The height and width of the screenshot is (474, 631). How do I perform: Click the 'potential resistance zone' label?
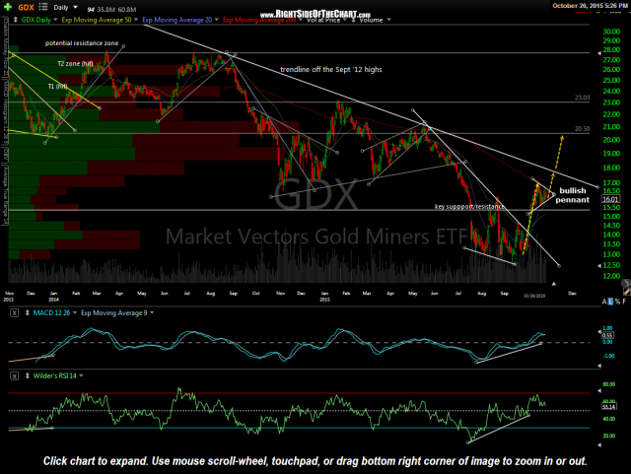tap(82, 43)
